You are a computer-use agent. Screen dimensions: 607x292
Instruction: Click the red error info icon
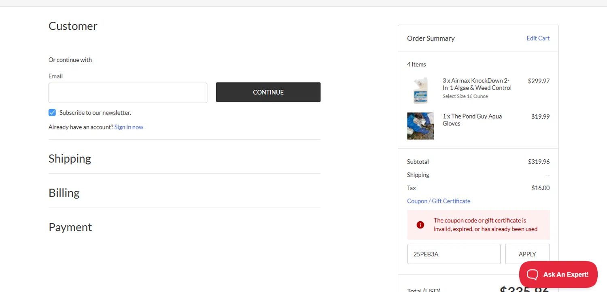point(420,225)
